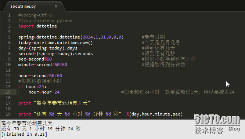Click the 'second=(spring-today).seconds' line
This screenshot has height=139, width=245.
point(55,54)
